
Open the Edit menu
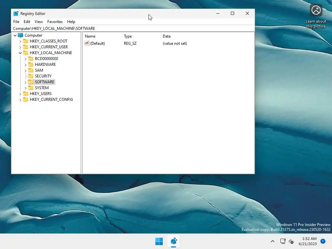coord(27,22)
